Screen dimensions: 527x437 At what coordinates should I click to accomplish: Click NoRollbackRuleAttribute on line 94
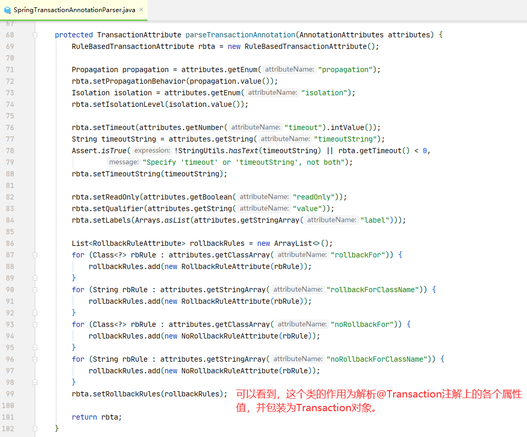pyautogui.click(x=230, y=336)
